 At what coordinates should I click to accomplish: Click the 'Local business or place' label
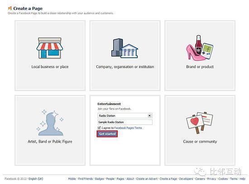50,67
